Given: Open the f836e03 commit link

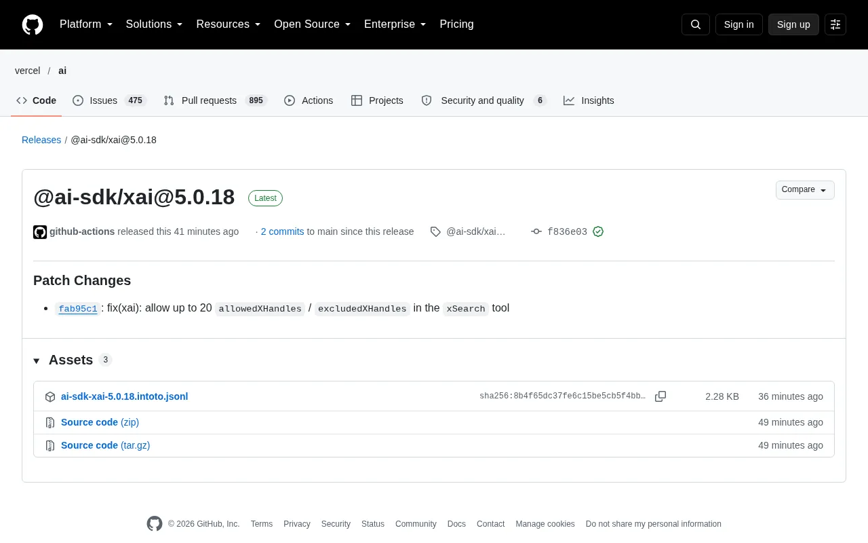Looking at the screenshot, I should click(x=567, y=232).
